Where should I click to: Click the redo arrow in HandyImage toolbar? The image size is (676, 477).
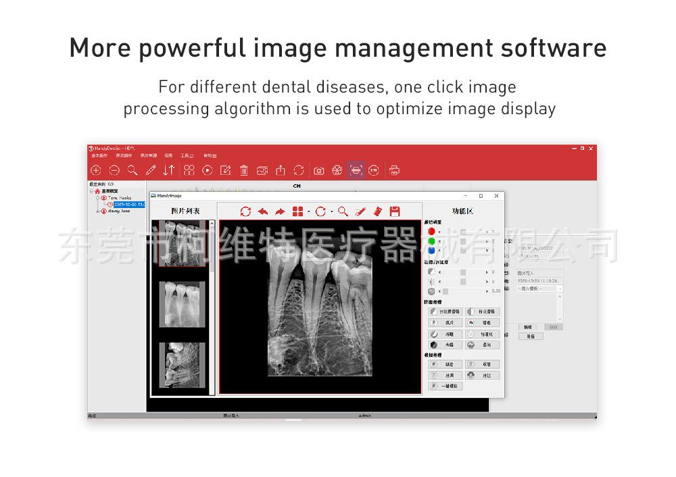pos(279,211)
